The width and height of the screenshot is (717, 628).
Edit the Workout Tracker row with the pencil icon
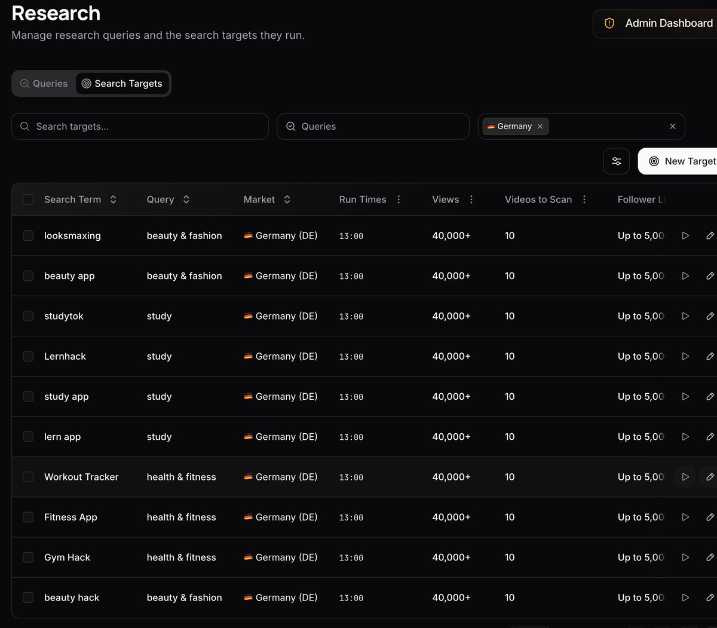coord(710,477)
